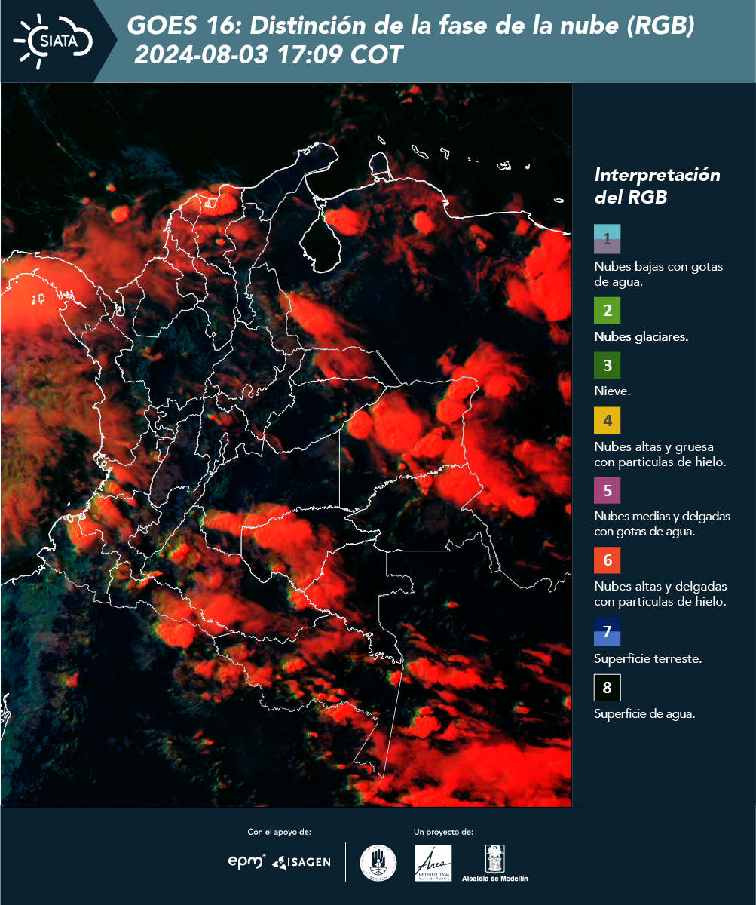Click the 'Con el apoyo de:' text
The image size is (756, 905).
[280, 832]
